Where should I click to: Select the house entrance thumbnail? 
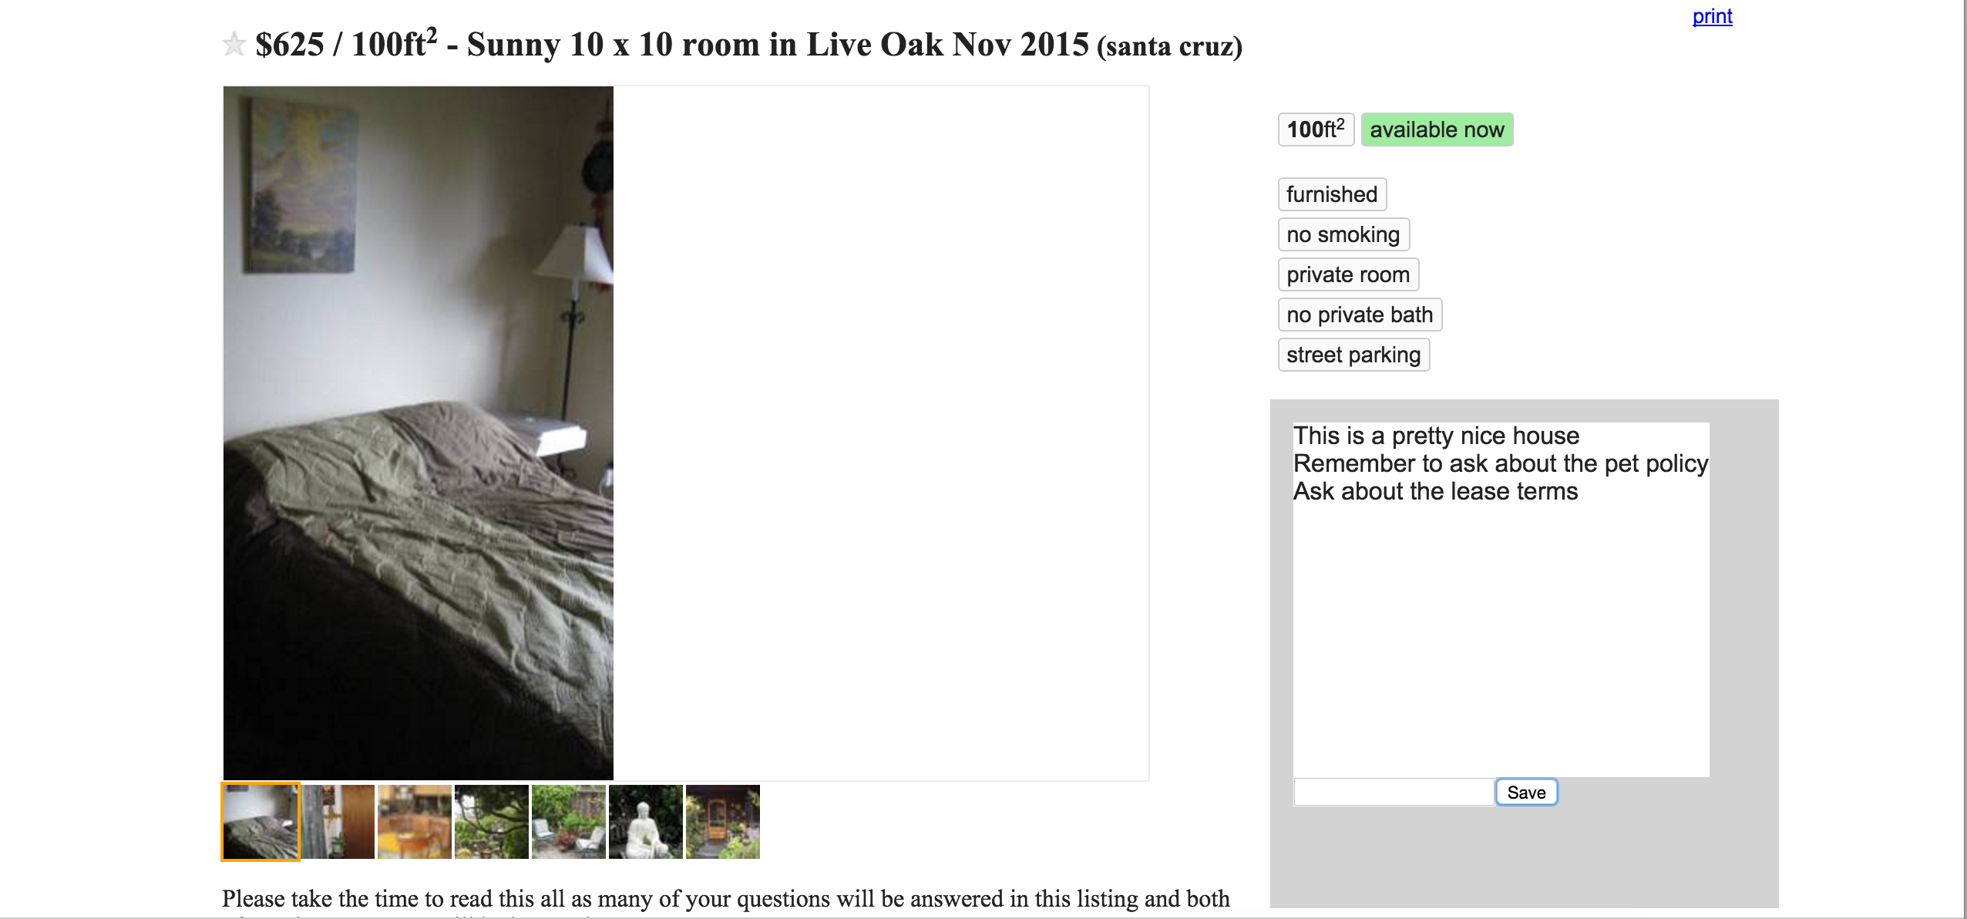723,822
